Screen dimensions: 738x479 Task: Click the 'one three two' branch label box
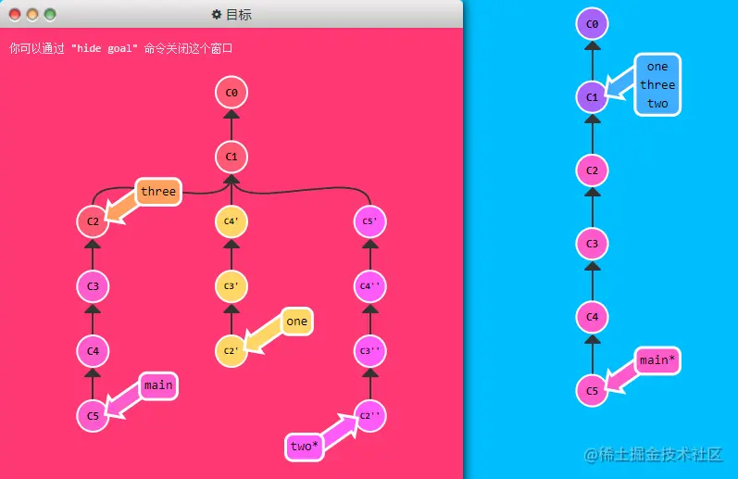click(657, 85)
